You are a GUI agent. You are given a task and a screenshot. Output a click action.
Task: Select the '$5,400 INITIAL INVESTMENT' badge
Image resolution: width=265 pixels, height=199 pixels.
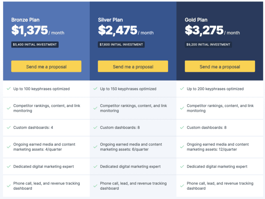(x=35, y=45)
